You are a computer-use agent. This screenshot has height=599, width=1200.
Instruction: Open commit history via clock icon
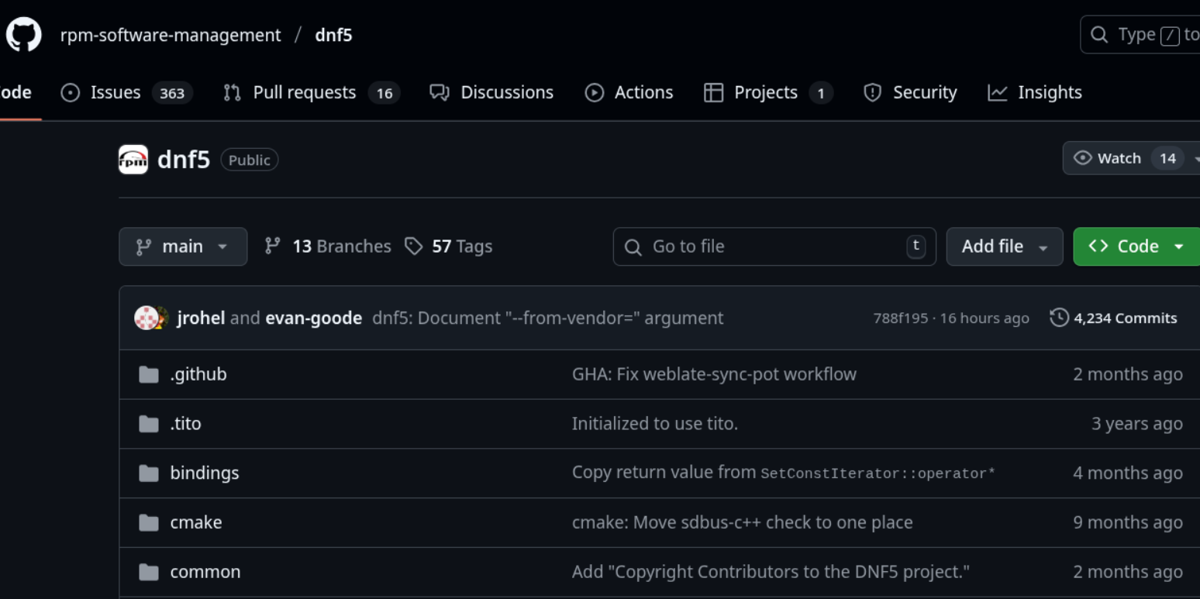click(1059, 318)
